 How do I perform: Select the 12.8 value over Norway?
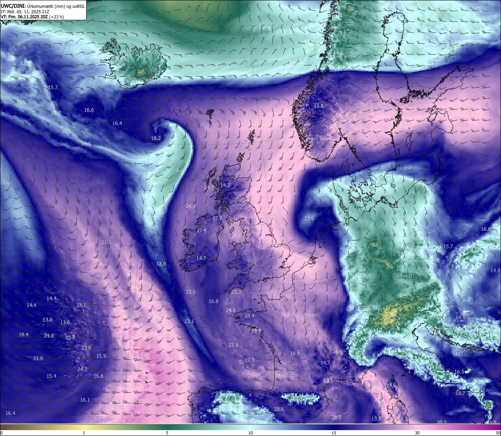319,106
